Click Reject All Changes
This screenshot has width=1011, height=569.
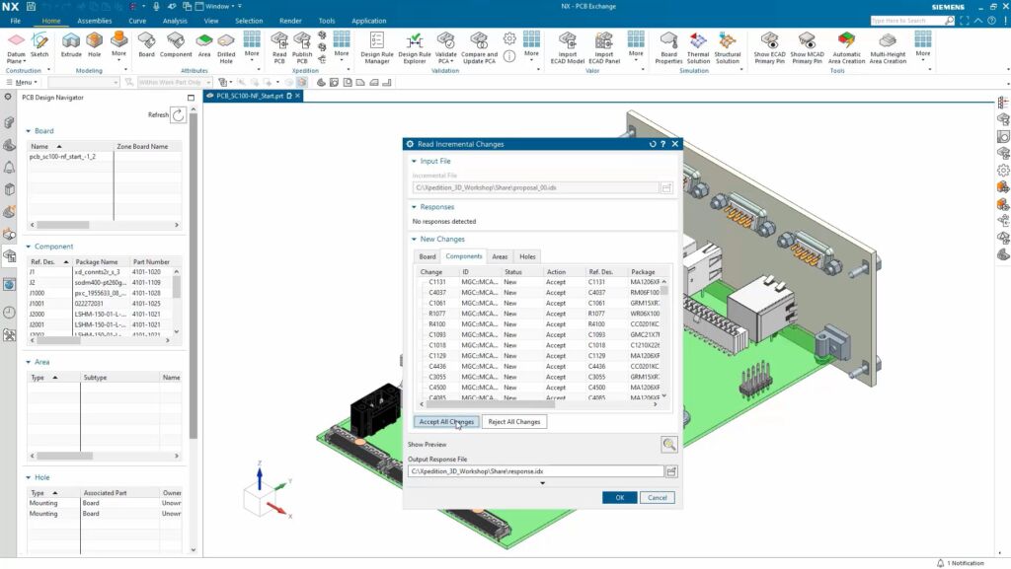click(x=513, y=422)
